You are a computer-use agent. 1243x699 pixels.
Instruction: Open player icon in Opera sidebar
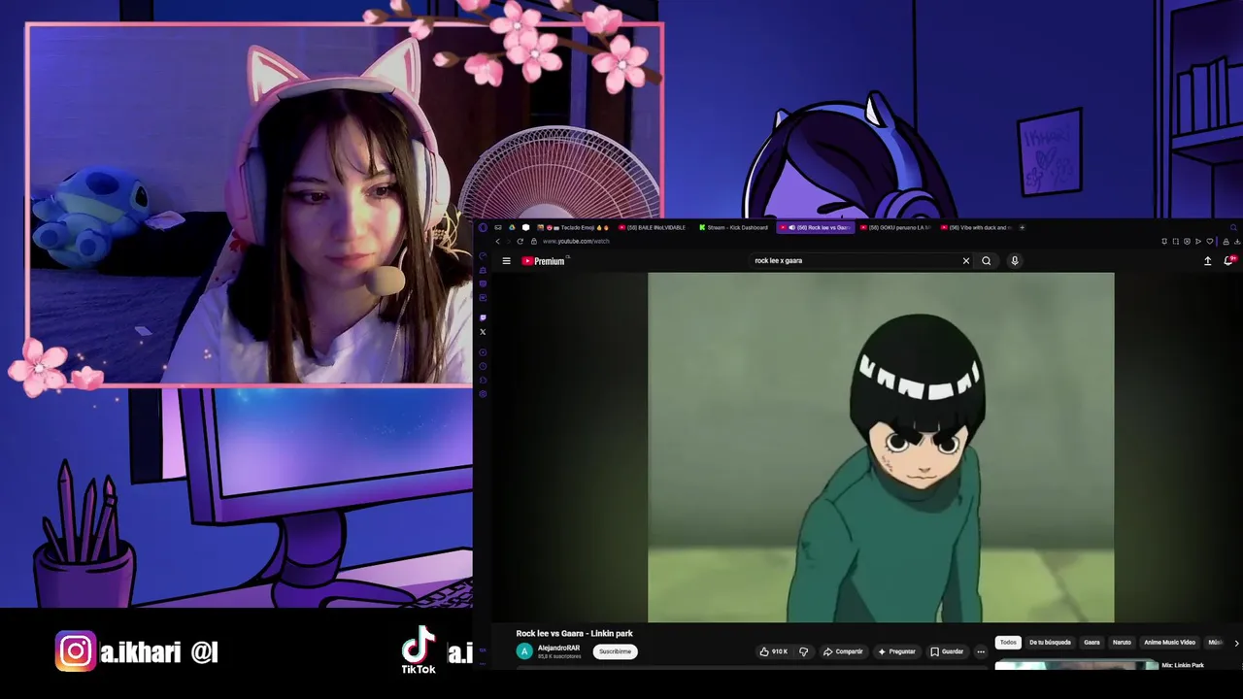(x=483, y=352)
